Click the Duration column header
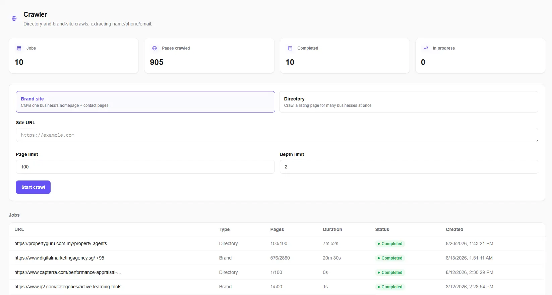 [x=332, y=229]
